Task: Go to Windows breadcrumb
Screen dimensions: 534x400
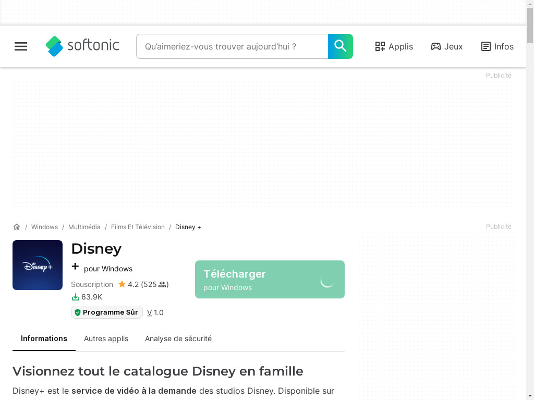Action: point(45,227)
